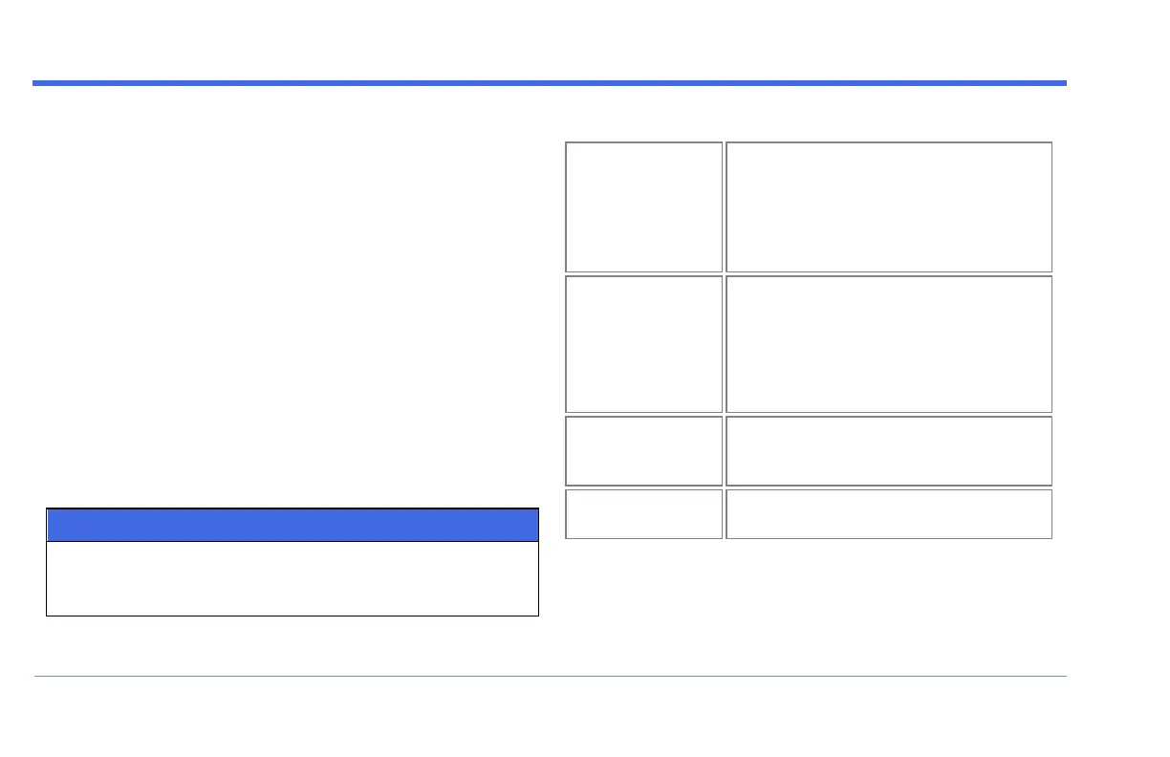Click the thick blue horizontal bar at top
1170x757 pixels.
(550, 83)
